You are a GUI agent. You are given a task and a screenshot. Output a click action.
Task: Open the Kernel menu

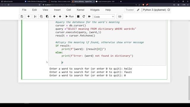(80, 10)
